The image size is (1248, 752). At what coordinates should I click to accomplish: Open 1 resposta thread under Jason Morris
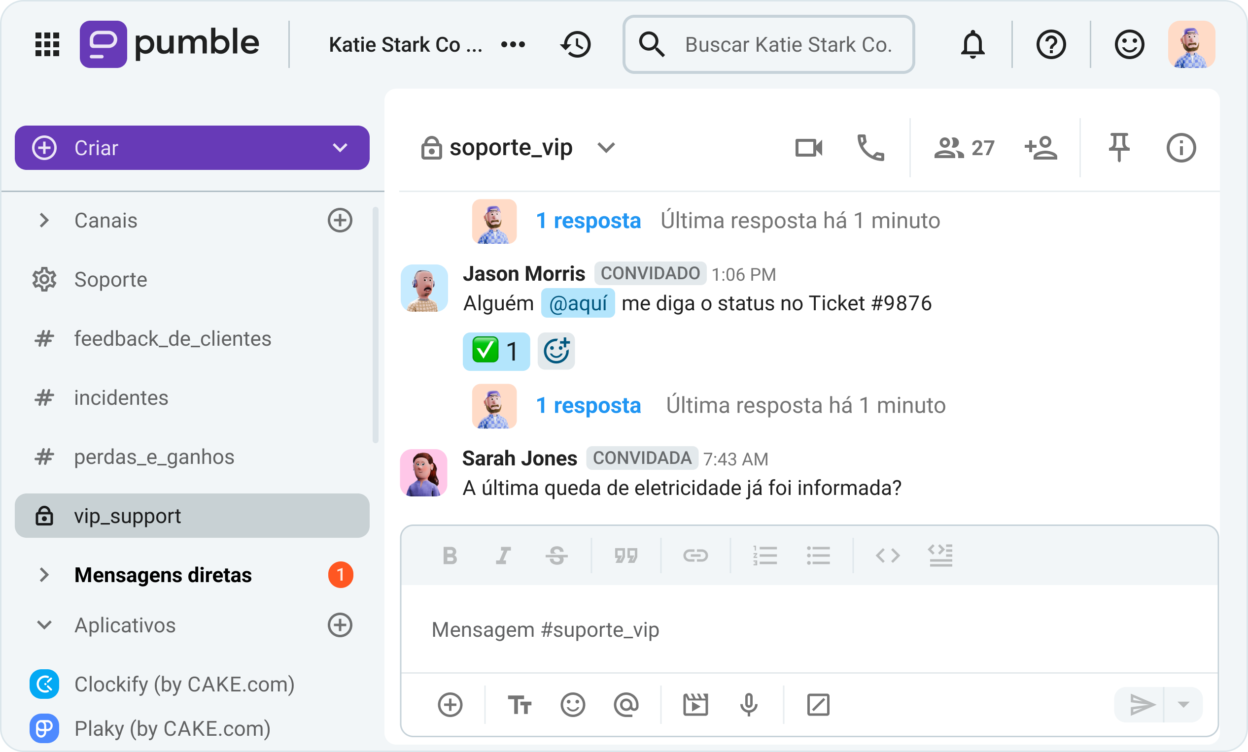coord(588,405)
